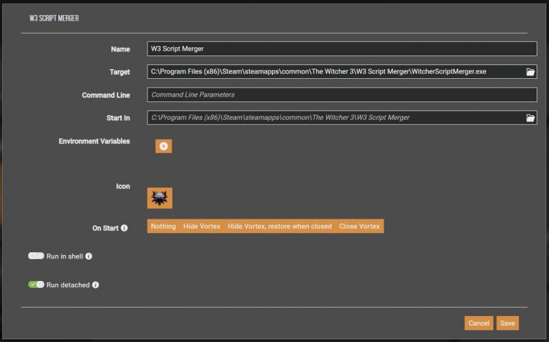Cancel the tool dialog
This screenshot has height=342, width=549.
click(x=478, y=323)
